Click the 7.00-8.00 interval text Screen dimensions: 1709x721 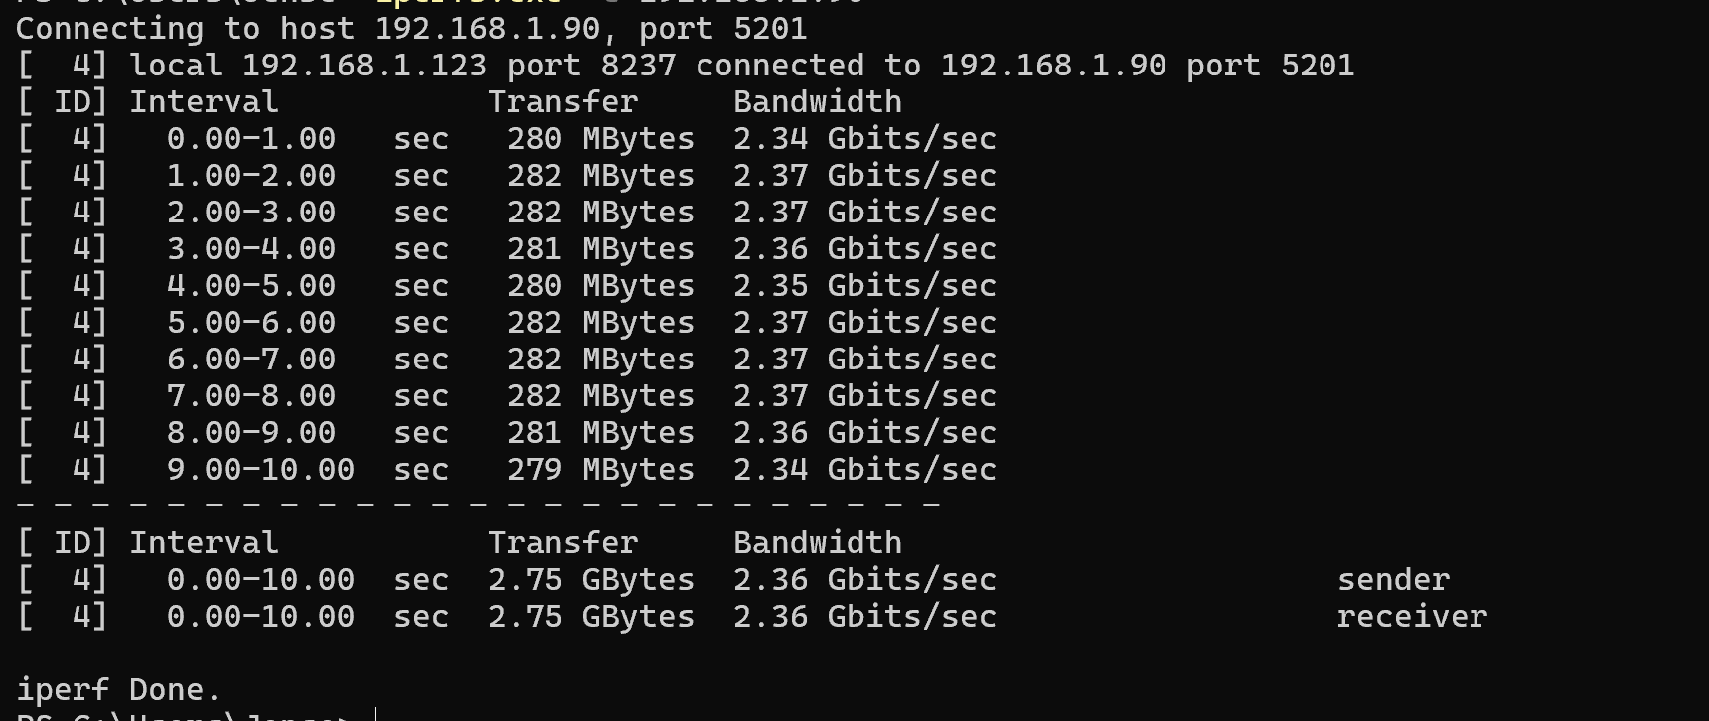[x=251, y=396]
